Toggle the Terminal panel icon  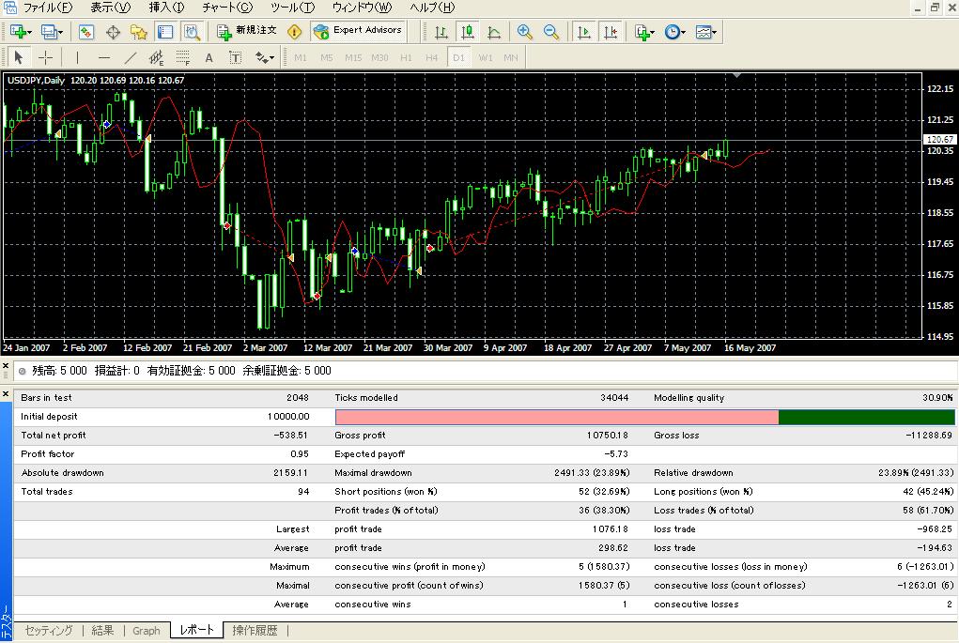[165, 32]
